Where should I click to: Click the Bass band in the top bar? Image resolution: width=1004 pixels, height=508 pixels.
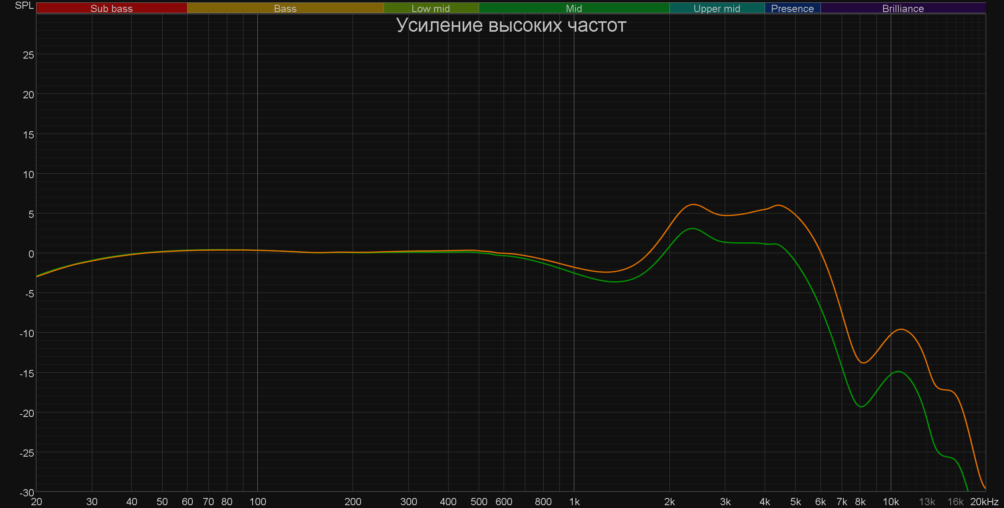(x=285, y=8)
